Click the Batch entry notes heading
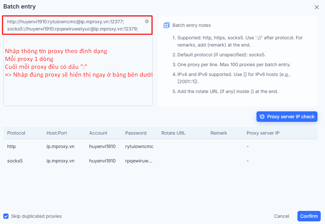Screen dimensions: 325x224 point(192,25)
